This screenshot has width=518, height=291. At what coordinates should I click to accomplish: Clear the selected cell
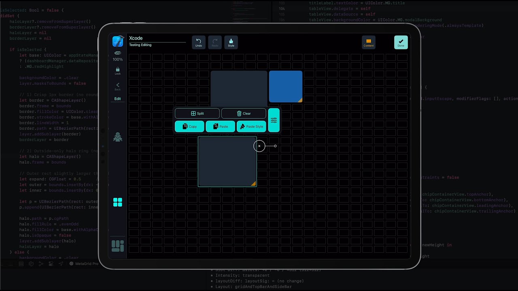click(244, 114)
